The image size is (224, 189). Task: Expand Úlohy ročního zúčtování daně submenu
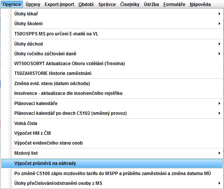[x=117, y=54]
